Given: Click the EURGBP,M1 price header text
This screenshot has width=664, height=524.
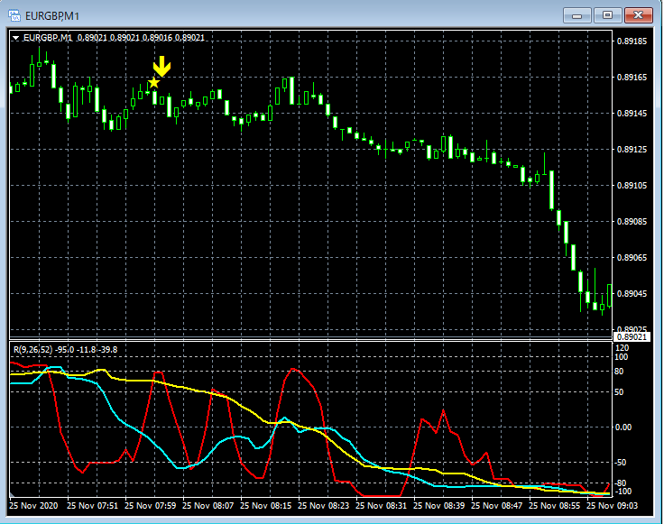Looking at the screenshot, I should click(x=114, y=38).
